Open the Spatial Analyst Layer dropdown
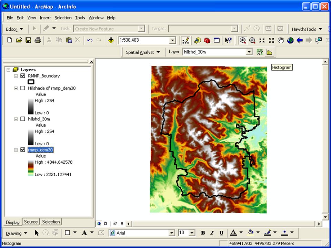The width and height of the screenshot is (331, 248). [x=249, y=52]
